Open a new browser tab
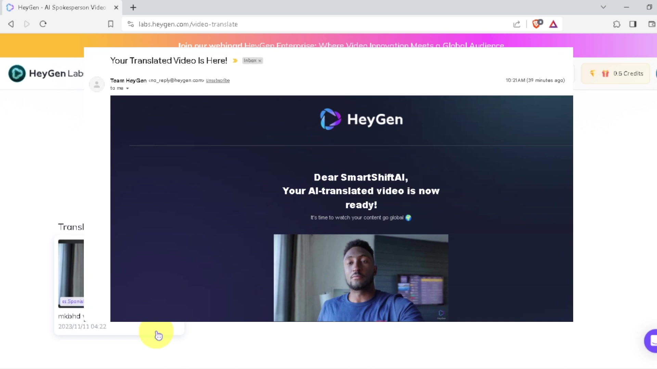 [133, 7]
